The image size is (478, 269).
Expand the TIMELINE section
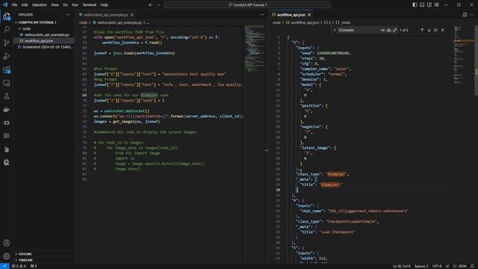(25, 260)
